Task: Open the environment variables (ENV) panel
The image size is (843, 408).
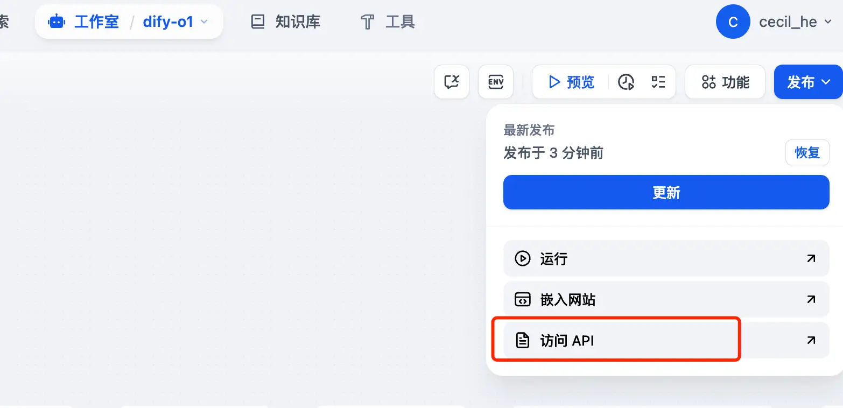Action: coord(495,82)
